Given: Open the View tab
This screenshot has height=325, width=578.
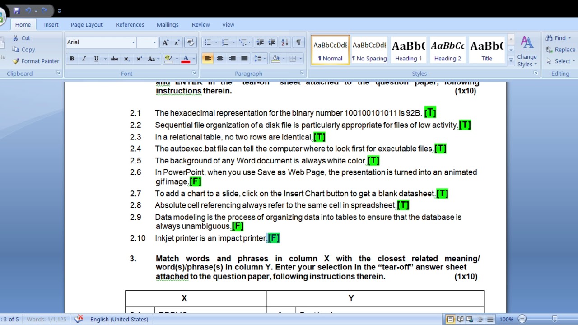Looking at the screenshot, I should (228, 25).
